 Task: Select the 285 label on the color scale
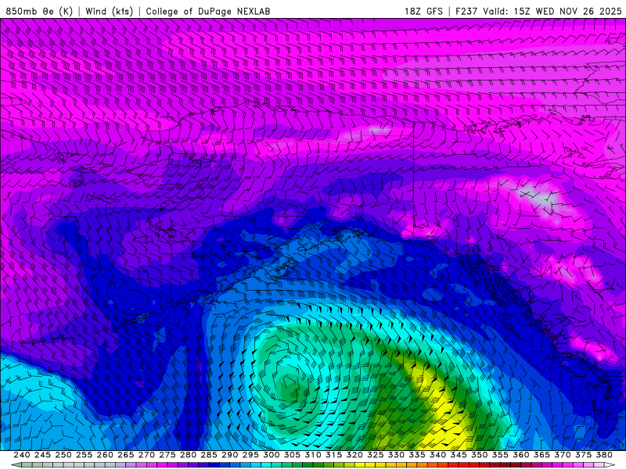[x=209, y=455]
